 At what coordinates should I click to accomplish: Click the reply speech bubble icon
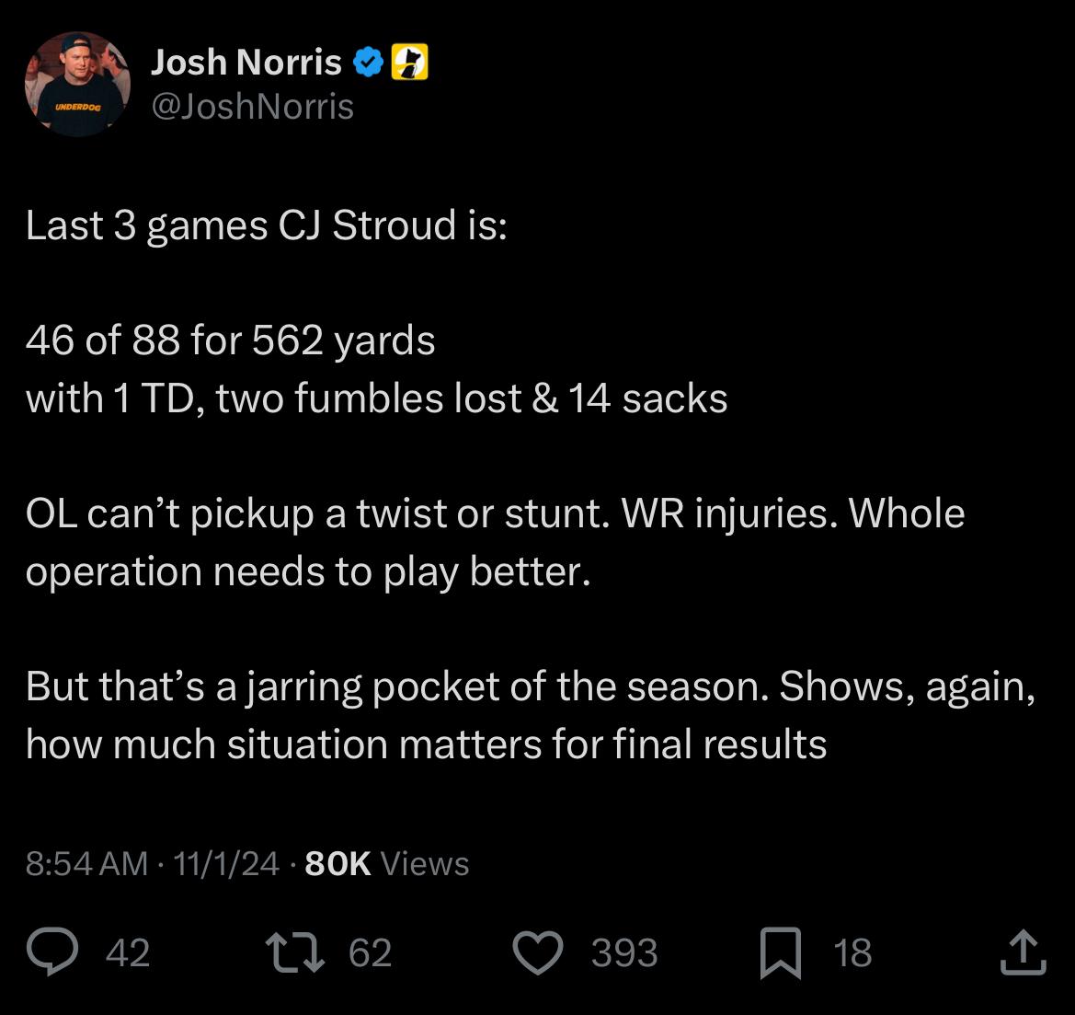[51, 952]
